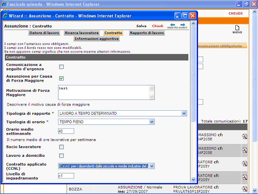The width and height of the screenshot is (258, 194).
Task: Click PROVA LAVORATORE cf text in bottom row
Action: click(x=196, y=187)
